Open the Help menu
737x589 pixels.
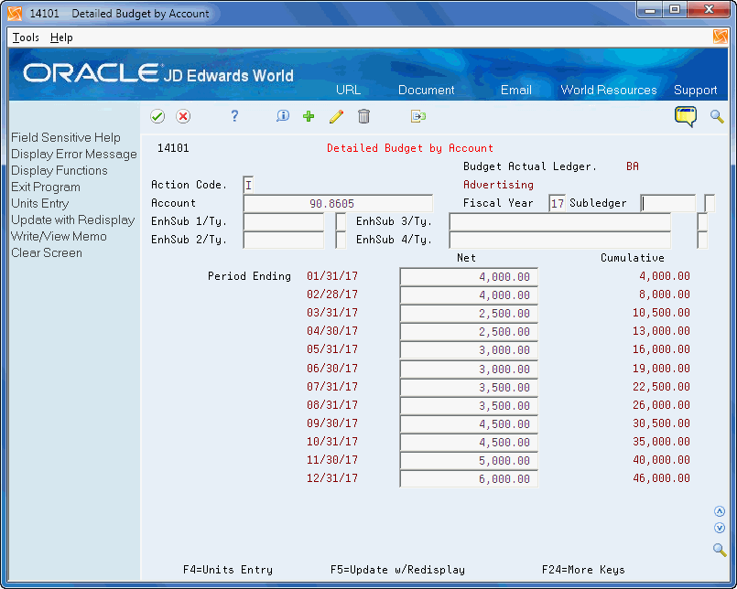click(61, 37)
